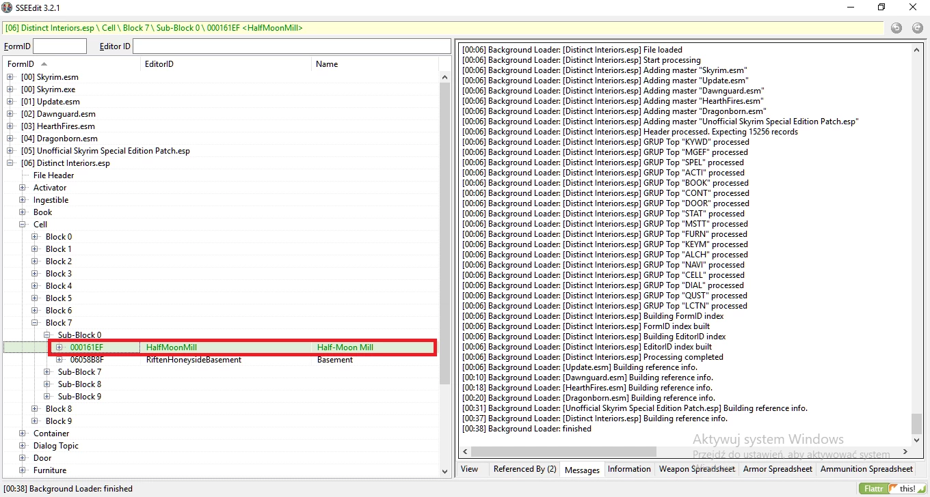Open the Information tab
Image resolution: width=930 pixels, height=497 pixels.
tap(629, 469)
